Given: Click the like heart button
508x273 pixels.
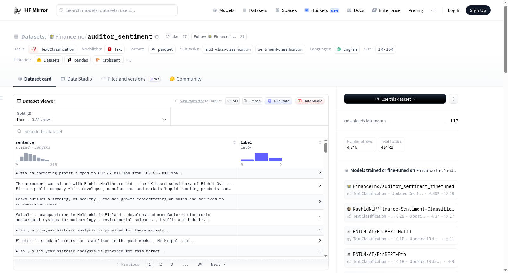Looking at the screenshot, I should [x=172, y=36].
